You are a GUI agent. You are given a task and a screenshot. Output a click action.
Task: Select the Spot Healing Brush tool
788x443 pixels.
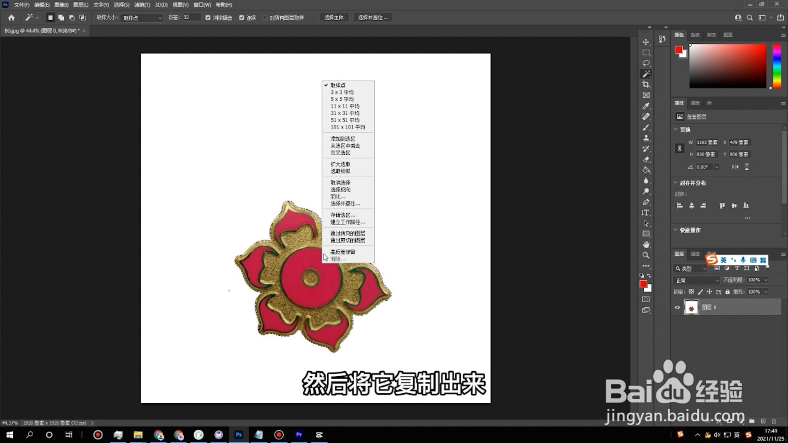point(646,117)
